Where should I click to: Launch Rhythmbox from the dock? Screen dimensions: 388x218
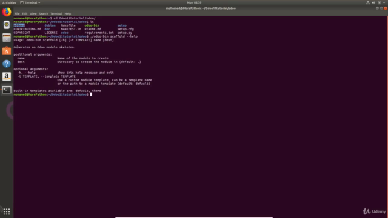7,25
